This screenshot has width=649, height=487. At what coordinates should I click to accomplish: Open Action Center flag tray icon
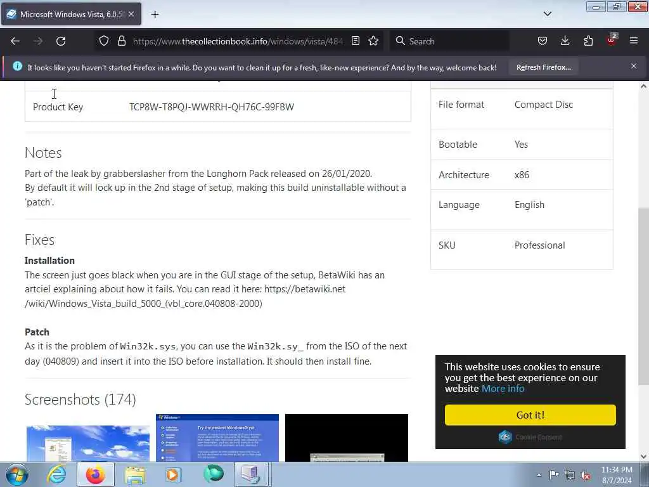coord(554,474)
